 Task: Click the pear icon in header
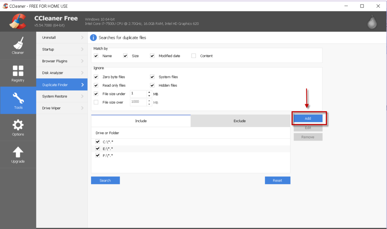coord(372,22)
